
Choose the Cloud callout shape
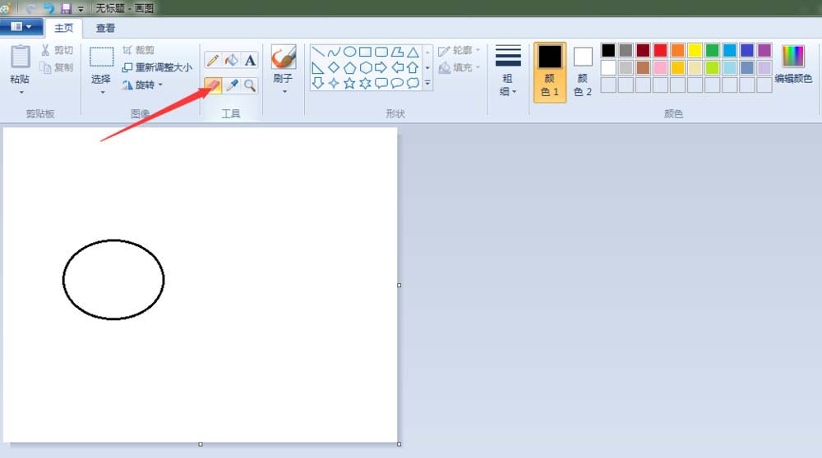pyautogui.click(x=413, y=83)
